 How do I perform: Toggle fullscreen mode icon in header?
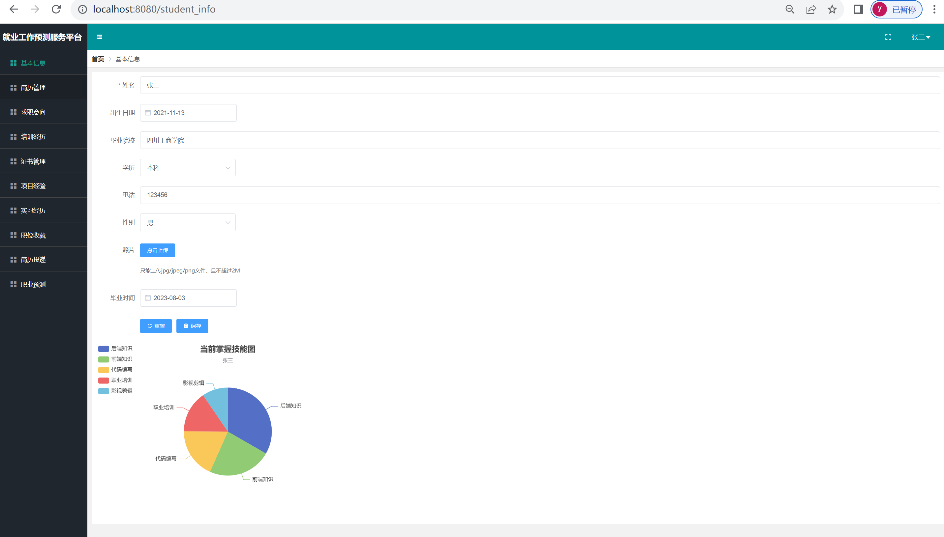tap(888, 37)
